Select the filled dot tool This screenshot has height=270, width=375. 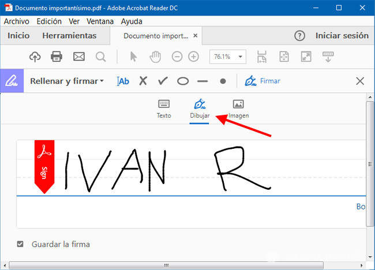click(223, 81)
